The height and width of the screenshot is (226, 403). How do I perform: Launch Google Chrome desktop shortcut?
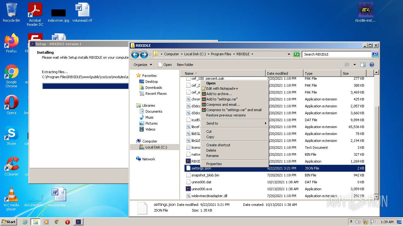tap(11, 76)
